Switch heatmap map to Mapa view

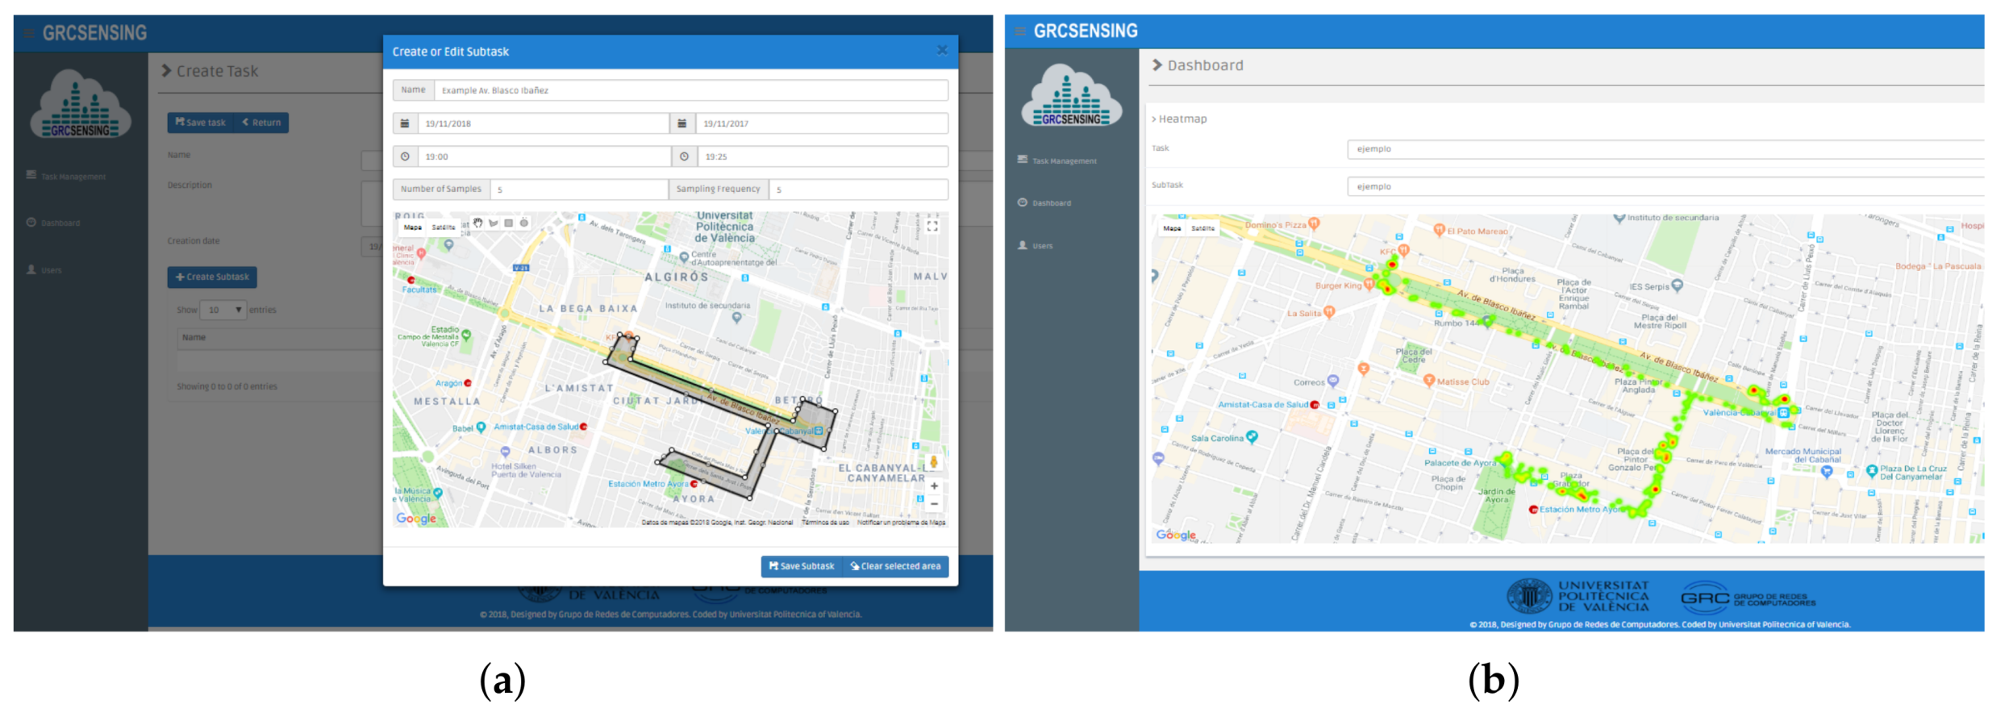click(x=1172, y=228)
